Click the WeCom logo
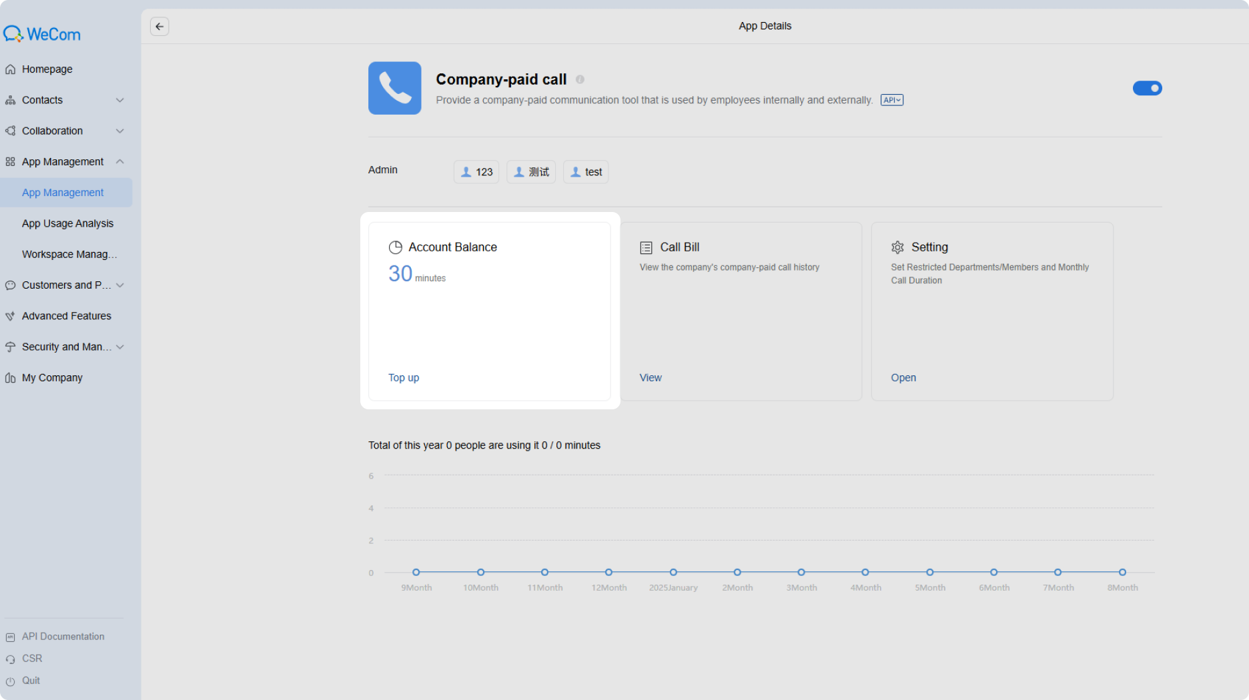Viewport: 1249px width, 700px height. tap(42, 34)
